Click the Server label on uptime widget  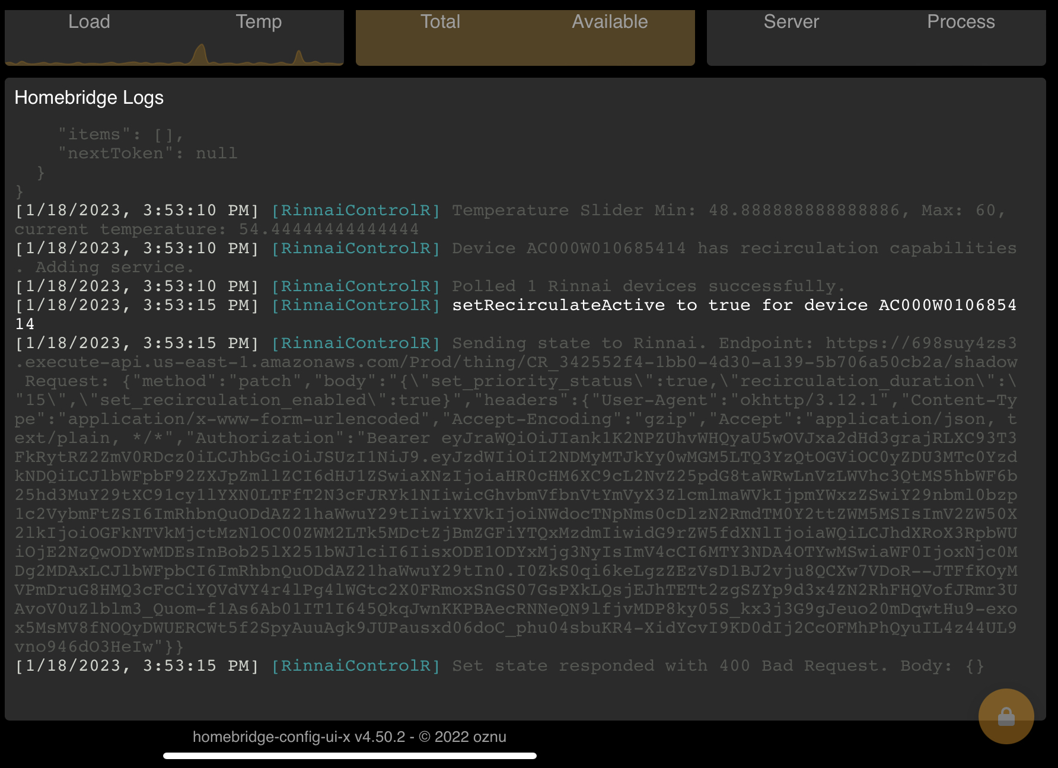(791, 22)
